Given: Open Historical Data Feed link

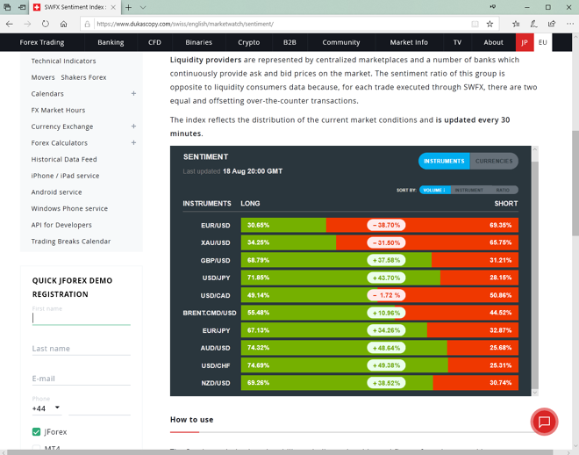Looking at the screenshot, I should pyautogui.click(x=64, y=159).
